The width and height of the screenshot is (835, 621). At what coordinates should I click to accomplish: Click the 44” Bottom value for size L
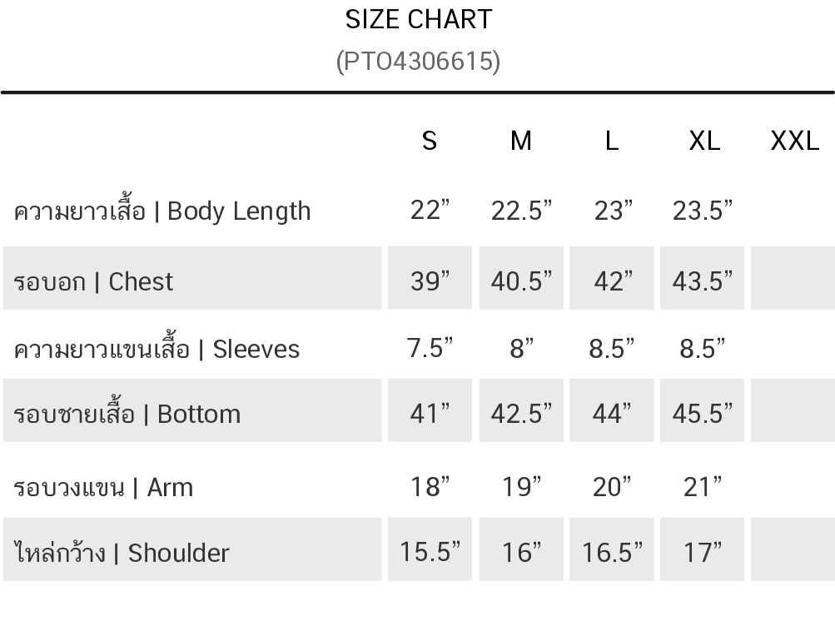click(612, 414)
